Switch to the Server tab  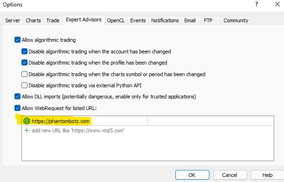point(13,20)
